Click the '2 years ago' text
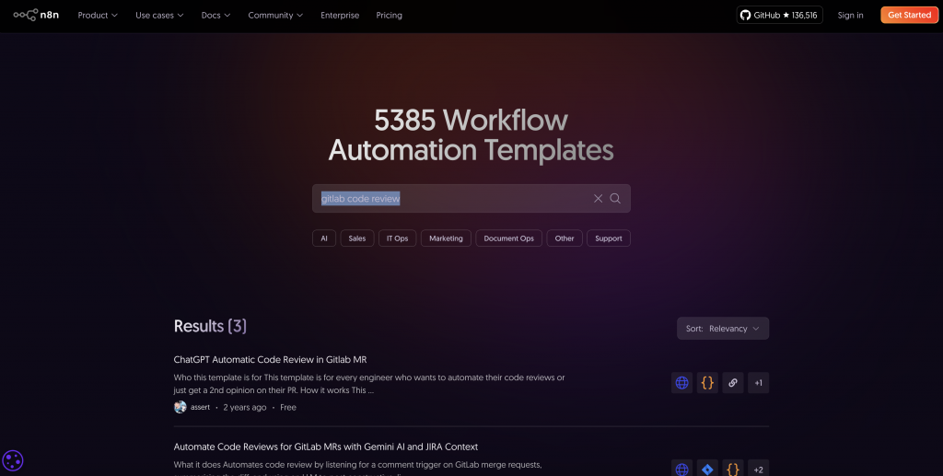 pyautogui.click(x=245, y=408)
